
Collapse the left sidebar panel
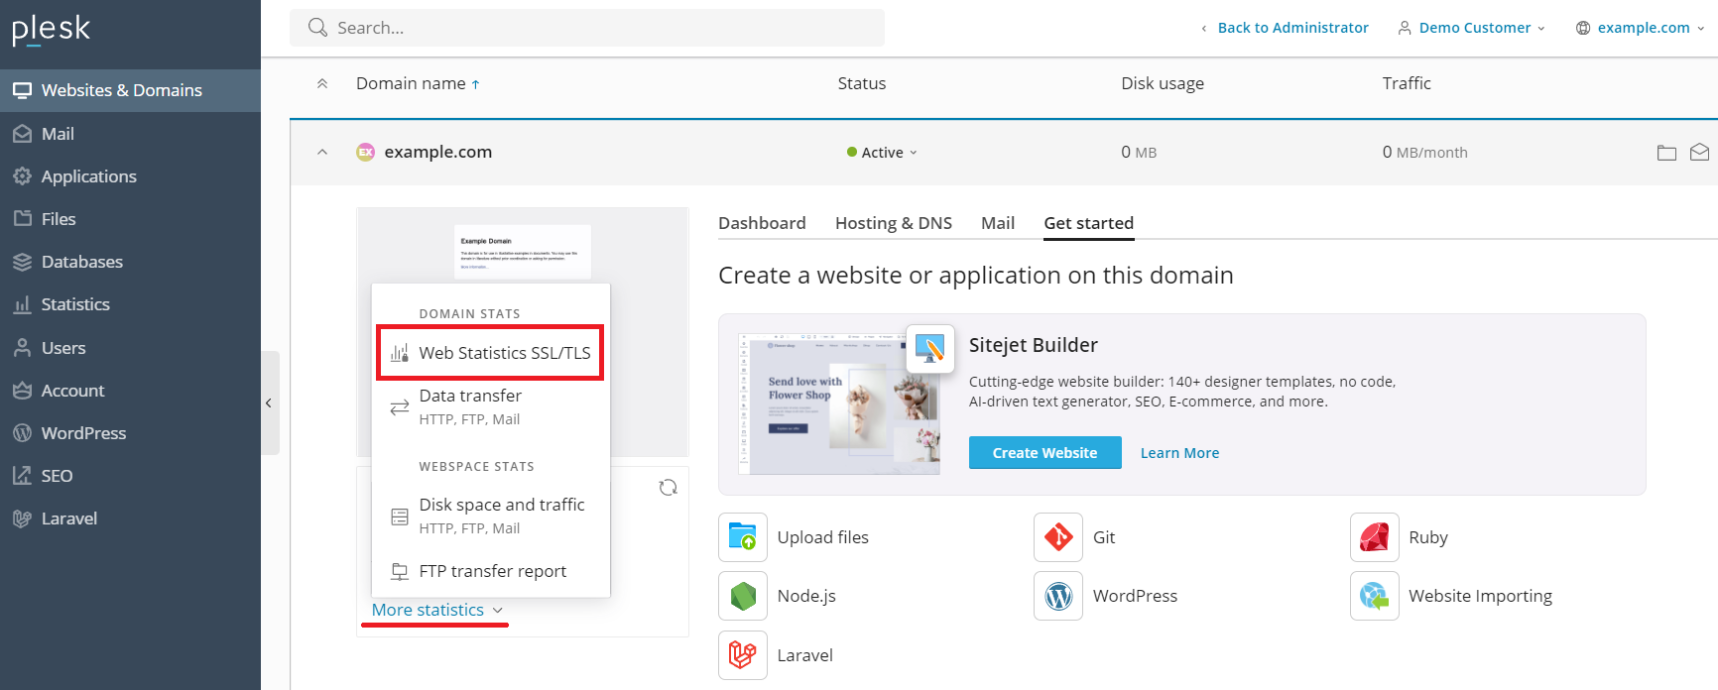pyautogui.click(x=269, y=402)
